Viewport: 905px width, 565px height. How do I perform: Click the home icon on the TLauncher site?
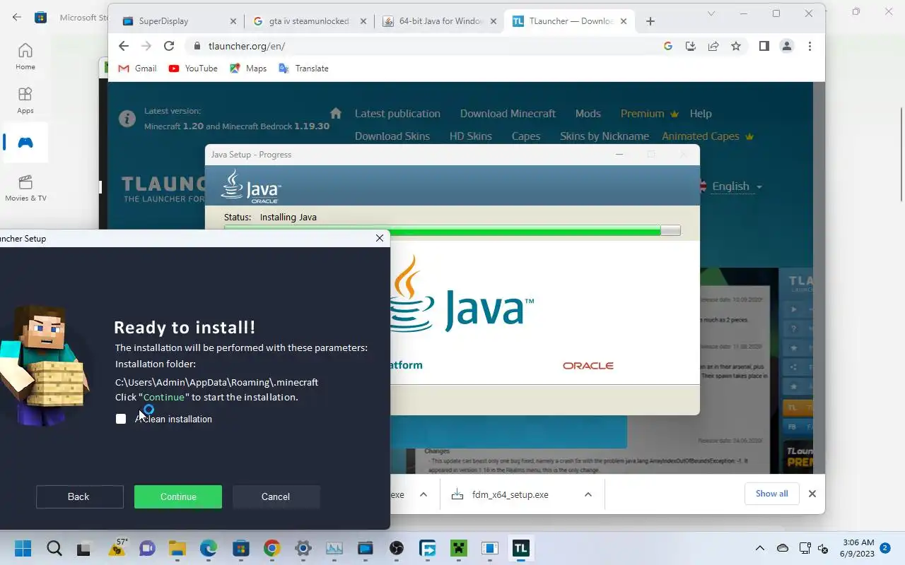tap(336, 114)
